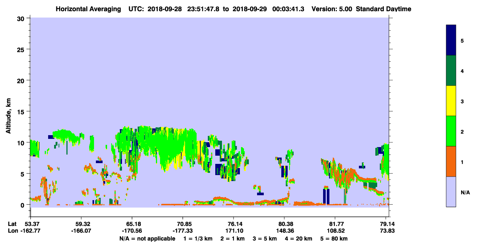Click the legend note '2 = 1 km'
Screen dimensions: 485x249
coord(232,238)
